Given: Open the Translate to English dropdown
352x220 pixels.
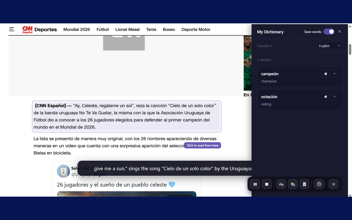Looking at the screenshot, I should click(x=329, y=46).
